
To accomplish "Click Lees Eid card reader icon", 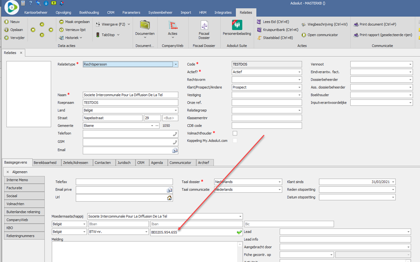I will click(x=259, y=22).
